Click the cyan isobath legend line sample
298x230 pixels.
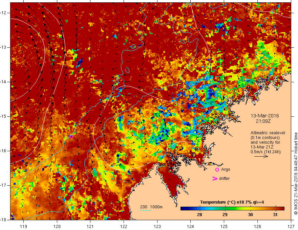[x=146, y=210]
